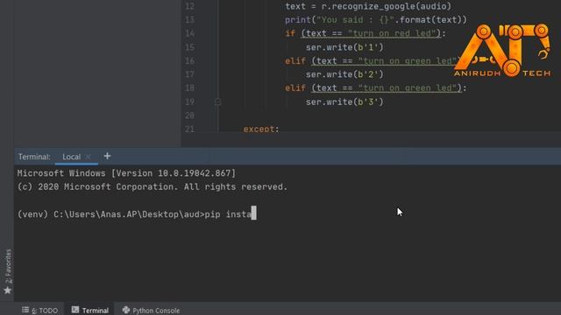Click the ser.write(b'2') code line
Viewport: 561px width, 315px height.
[x=344, y=74]
